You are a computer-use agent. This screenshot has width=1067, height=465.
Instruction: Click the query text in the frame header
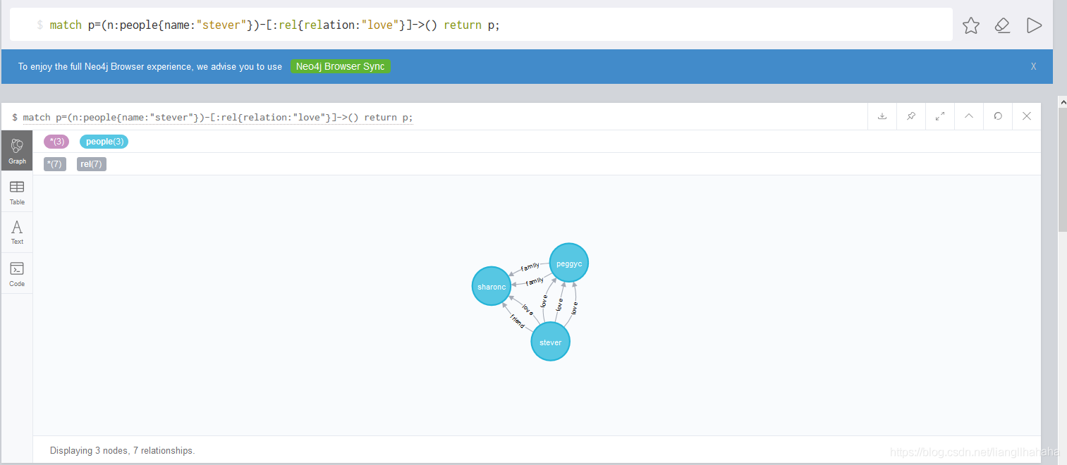click(218, 117)
